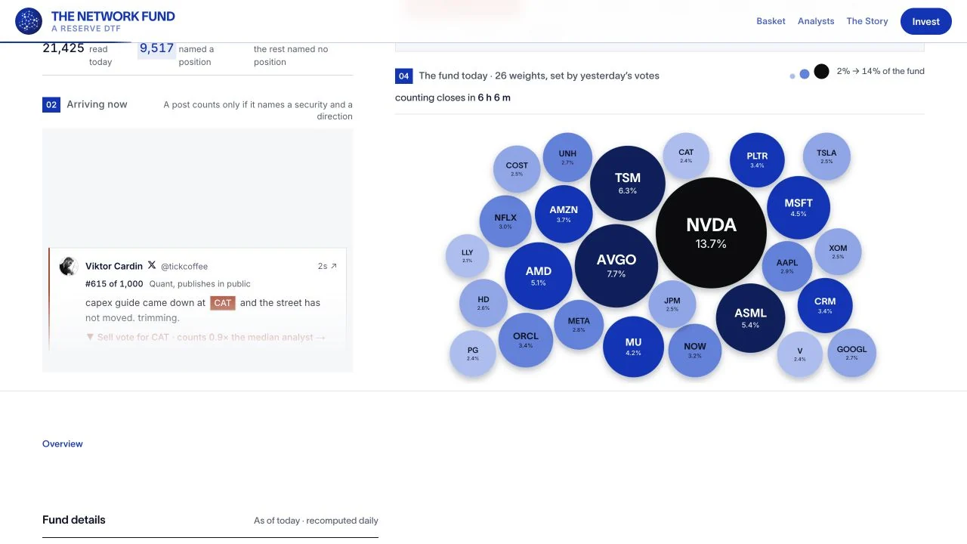Screen dimensions: 967x544
Task: Select the ORCL 3.4% bubble
Action: coord(526,340)
